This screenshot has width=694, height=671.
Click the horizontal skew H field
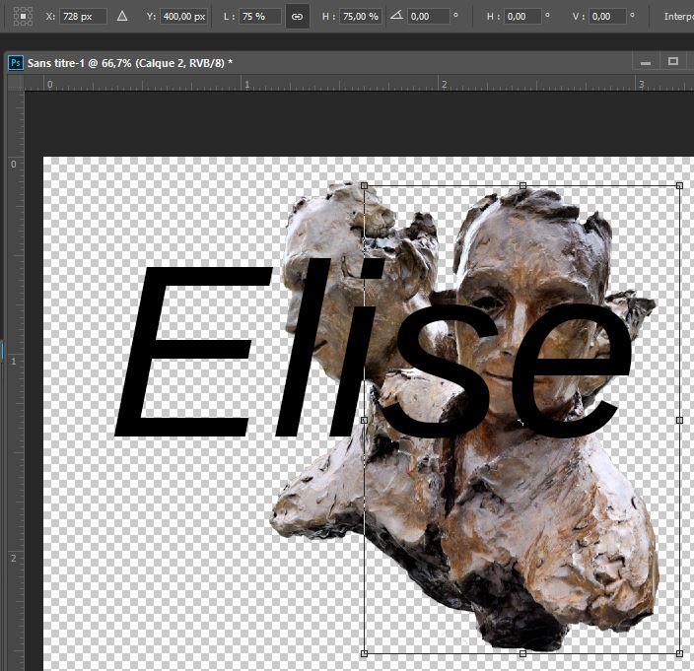pyautogui.click(x=523, y=17)
